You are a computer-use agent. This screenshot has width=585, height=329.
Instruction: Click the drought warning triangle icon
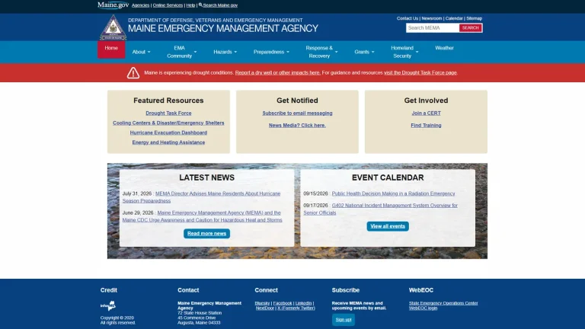133,73
